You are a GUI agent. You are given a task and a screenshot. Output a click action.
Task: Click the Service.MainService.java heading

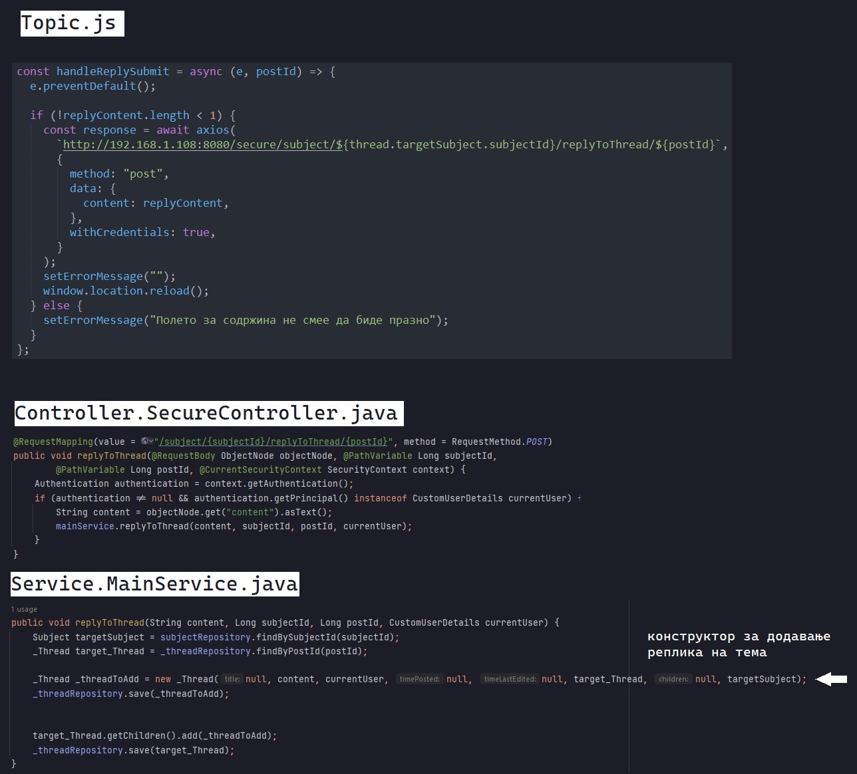pos(154,584)
